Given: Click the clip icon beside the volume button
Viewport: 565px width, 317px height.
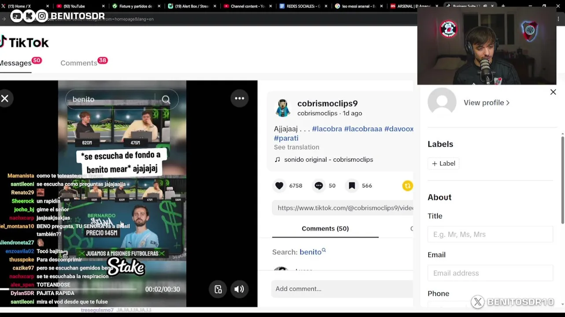Looking at the screenshot, I should coord(218,289).
